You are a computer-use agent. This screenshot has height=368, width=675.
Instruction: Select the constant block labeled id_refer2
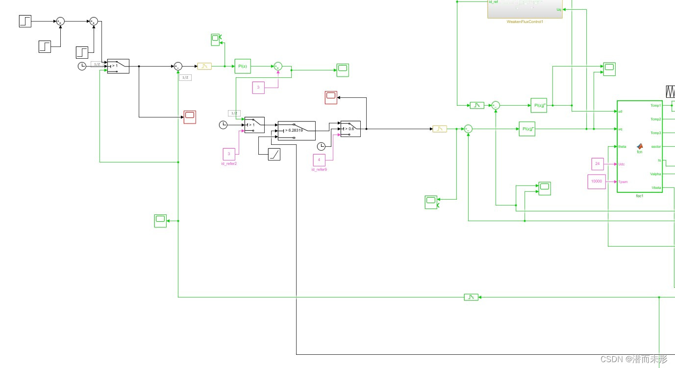point(228,154)
